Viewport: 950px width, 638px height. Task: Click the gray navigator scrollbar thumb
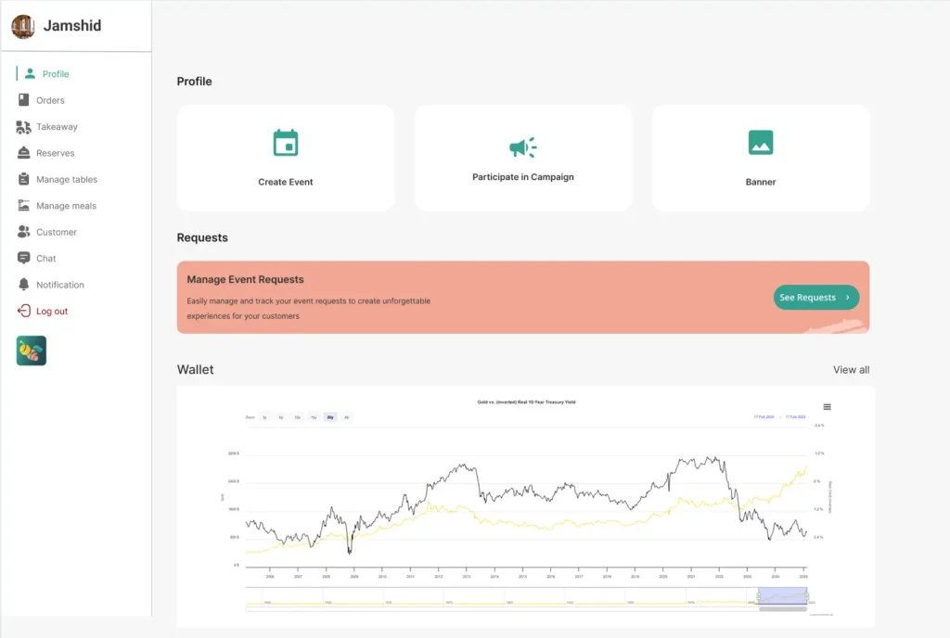[x=783, y=609]
